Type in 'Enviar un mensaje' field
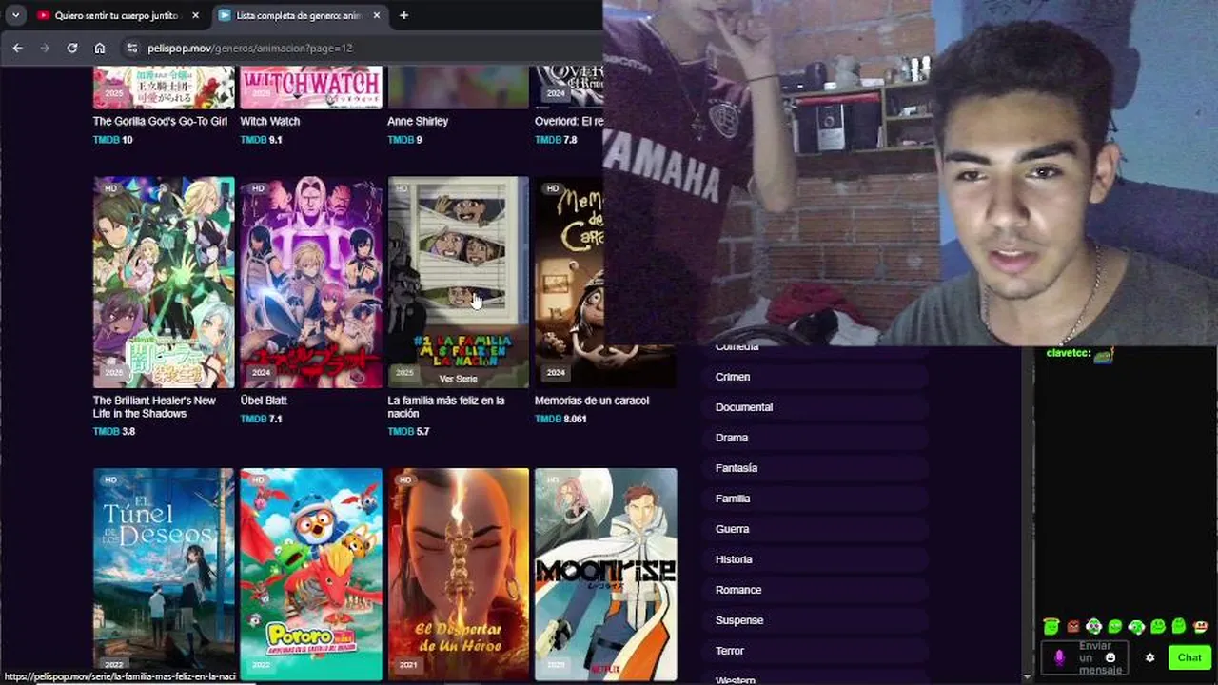 click(1085, 657)
